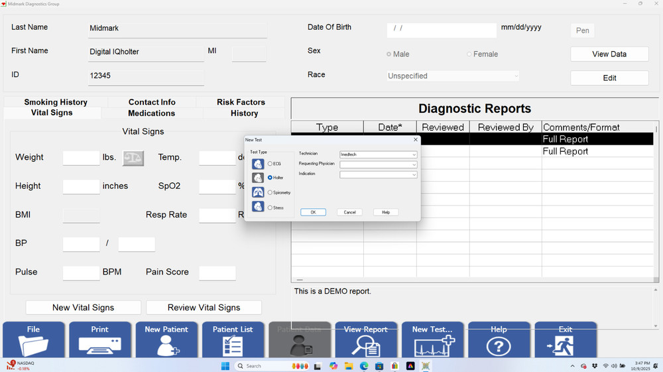The width and height of the screenshot is (663, 372).
Task: Click the Exit running man icon button
Action: click(x=566, y=340)
